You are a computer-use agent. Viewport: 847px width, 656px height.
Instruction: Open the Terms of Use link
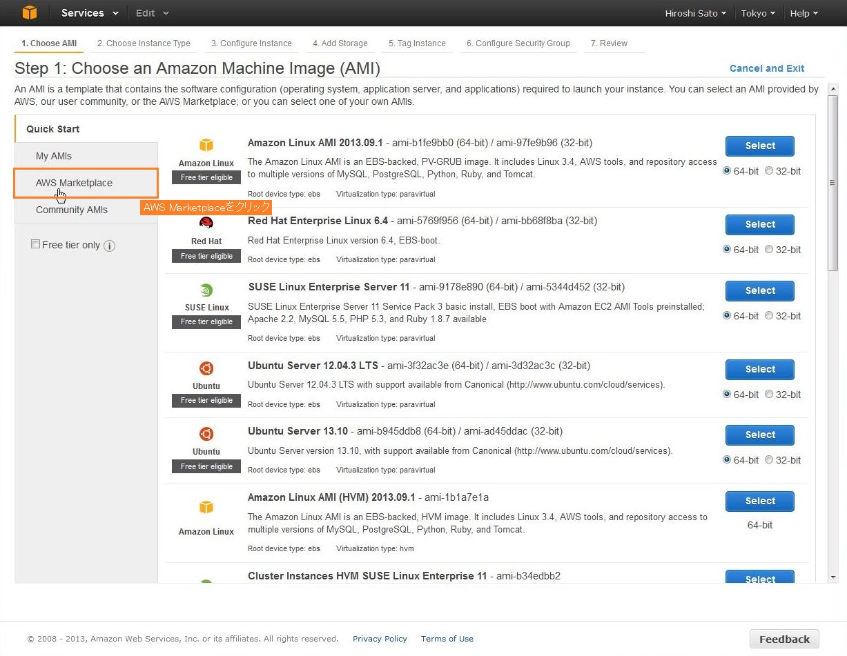447,639
